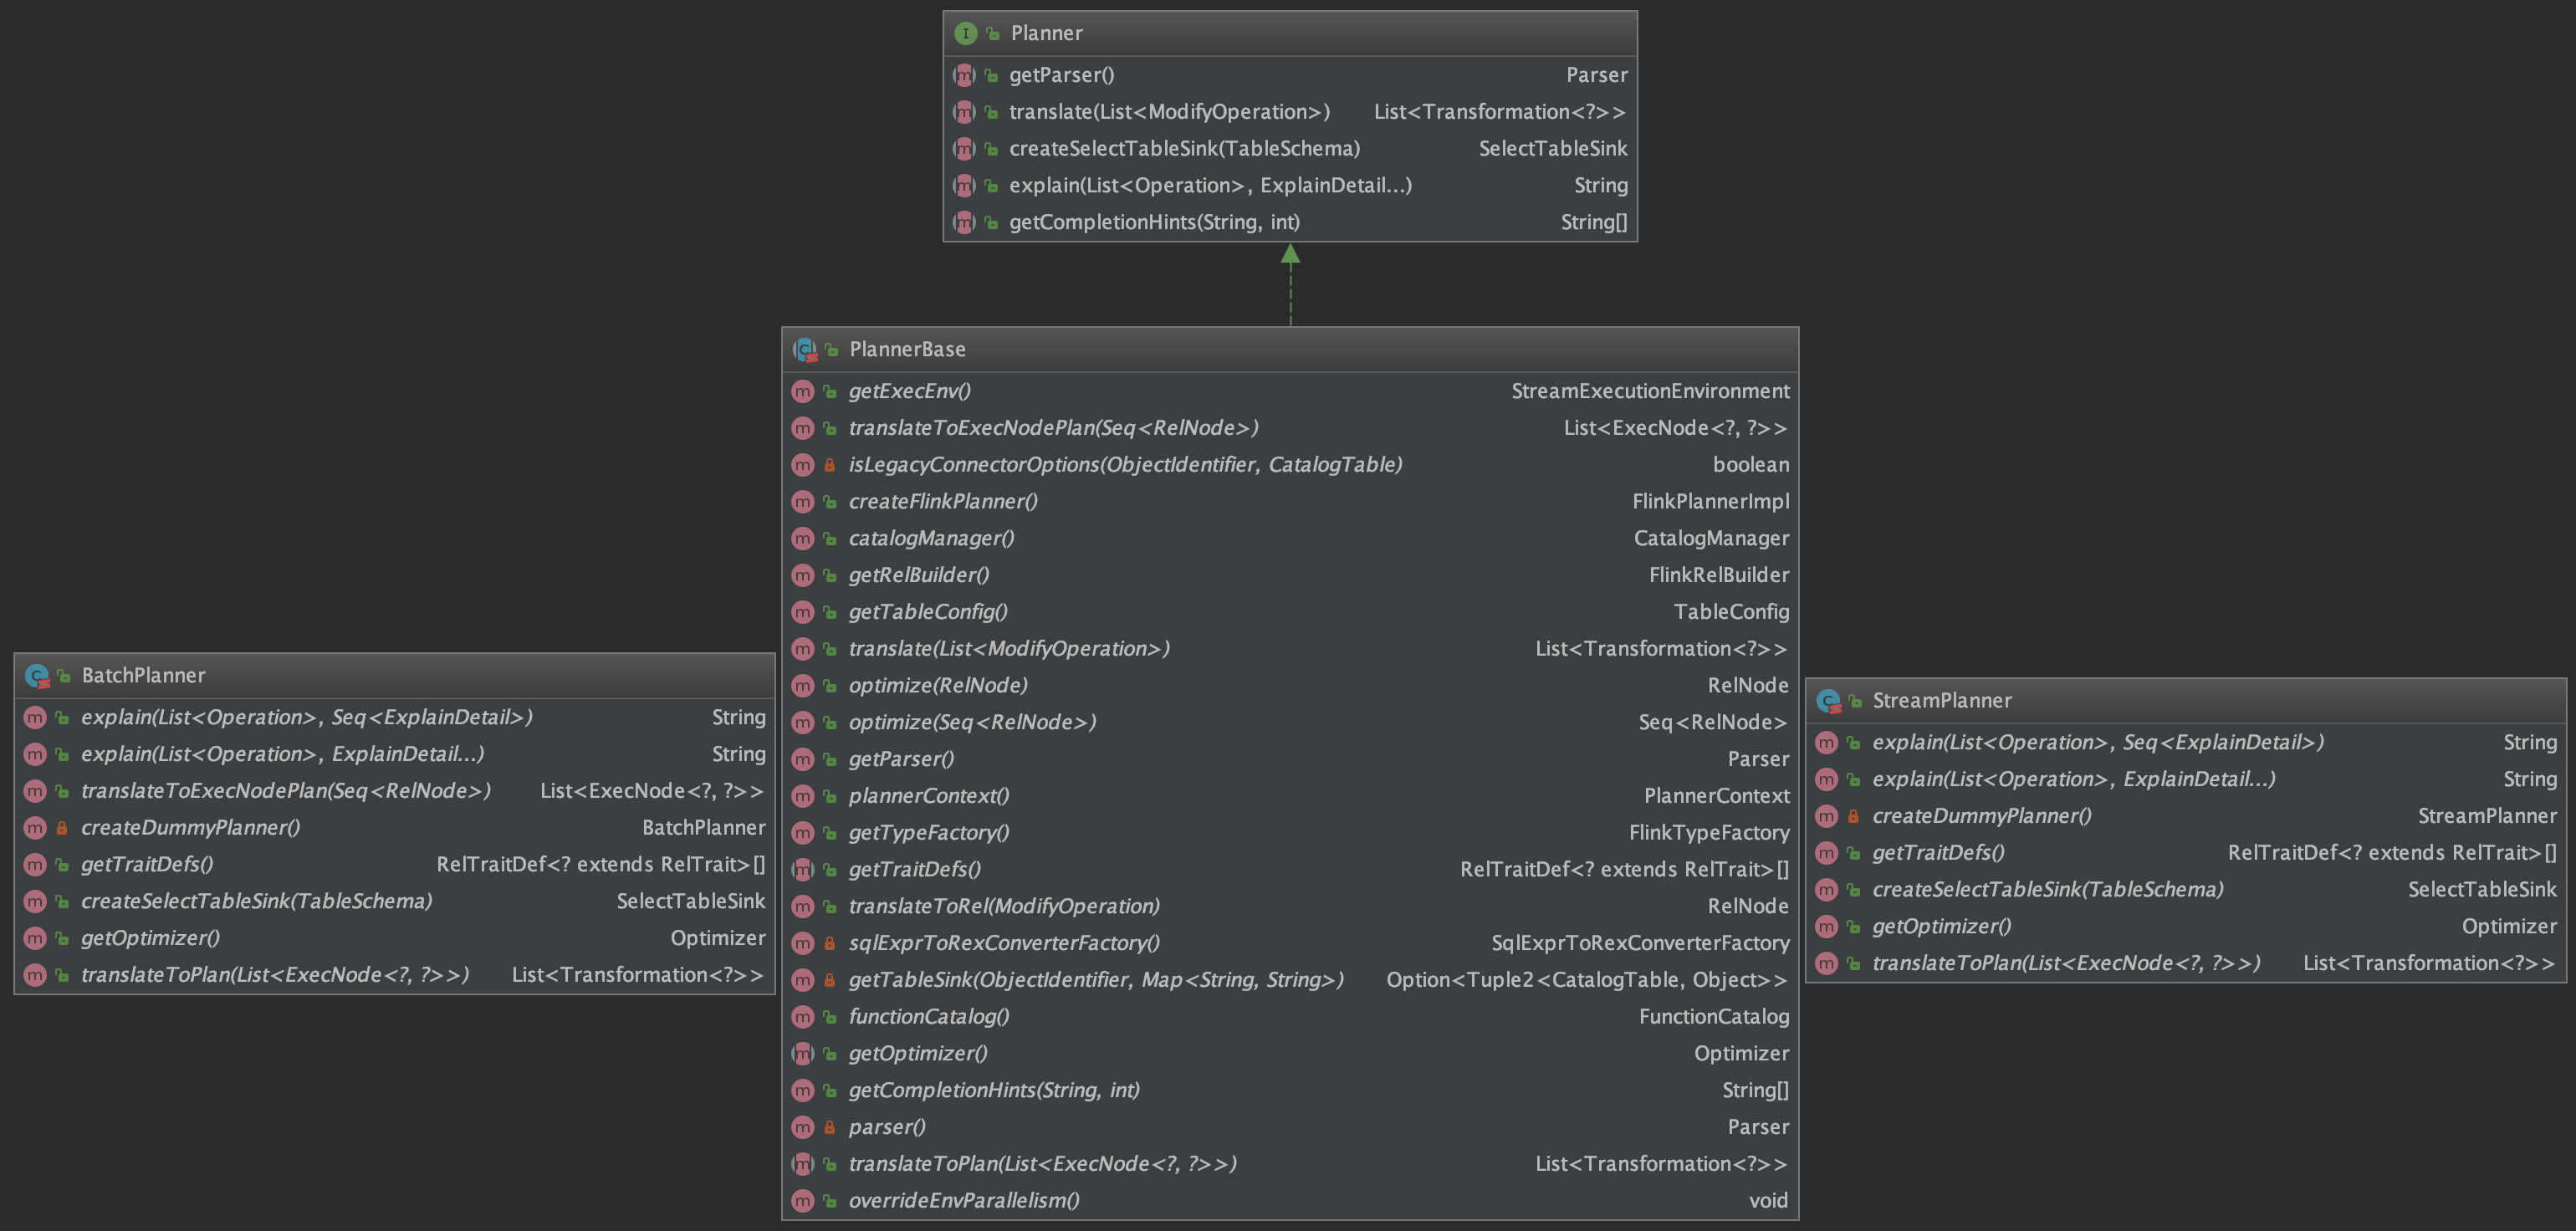Select BatchPlanner explain(List<Operation>, Seq<ExplainDetail>) row
The width and height of the screenshot is (2576, 1231).
395,717
